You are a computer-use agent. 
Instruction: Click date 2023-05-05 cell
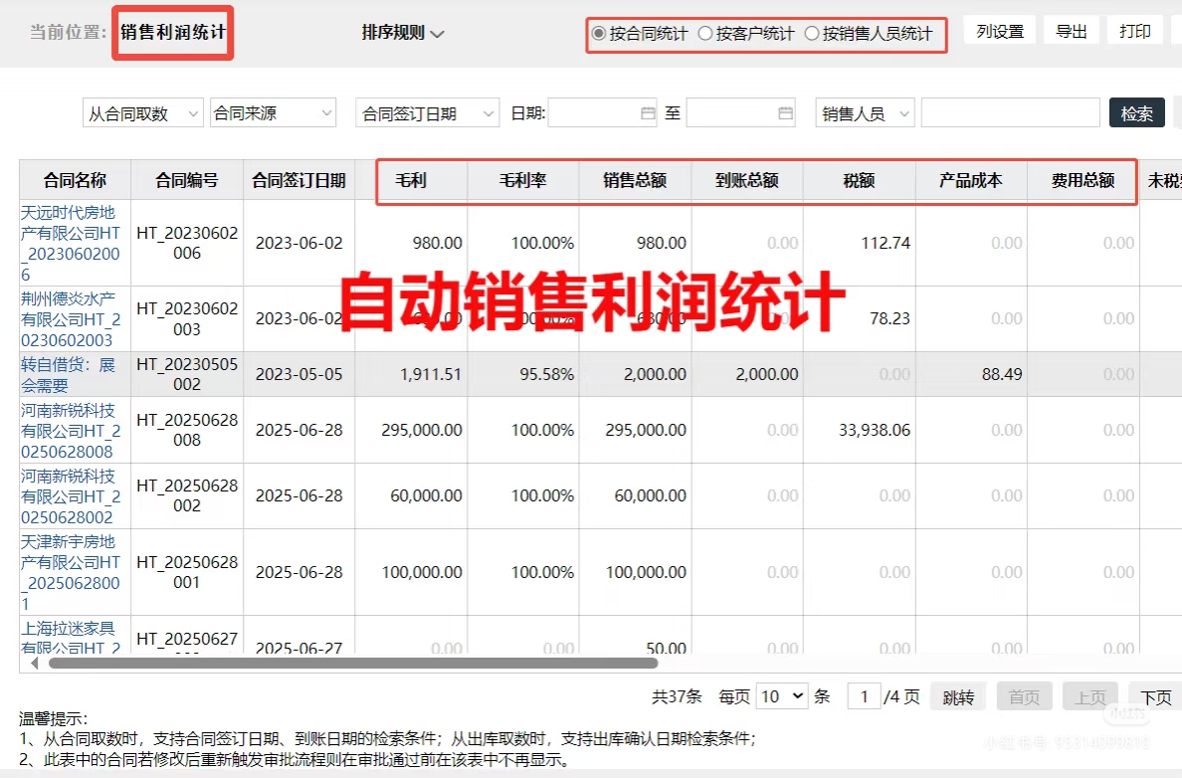click(x=298, y=374)
